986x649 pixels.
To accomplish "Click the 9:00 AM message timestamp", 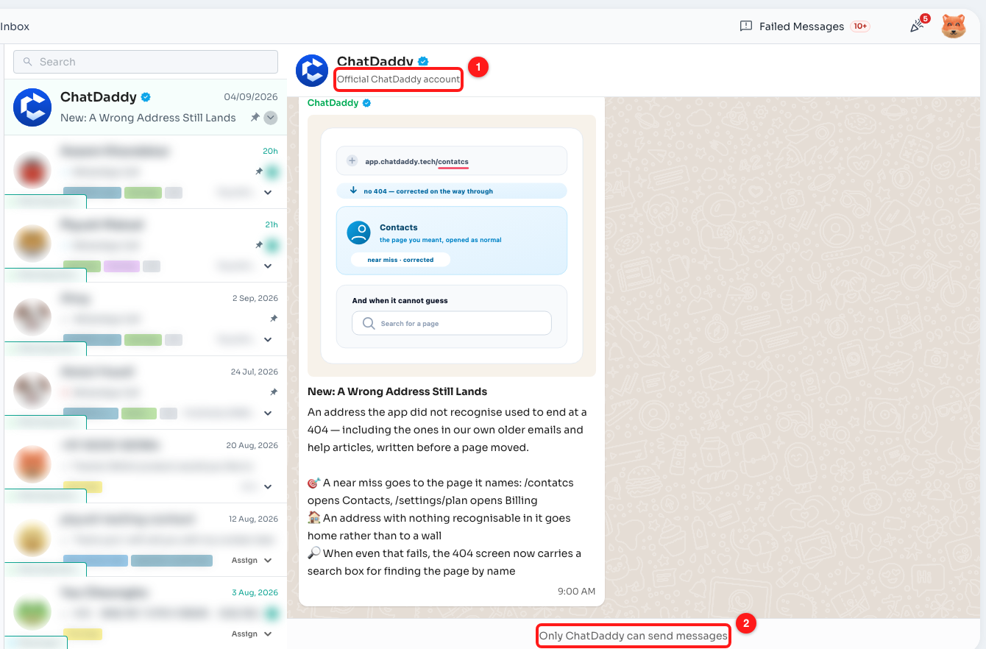I will (x=578, y=592).
